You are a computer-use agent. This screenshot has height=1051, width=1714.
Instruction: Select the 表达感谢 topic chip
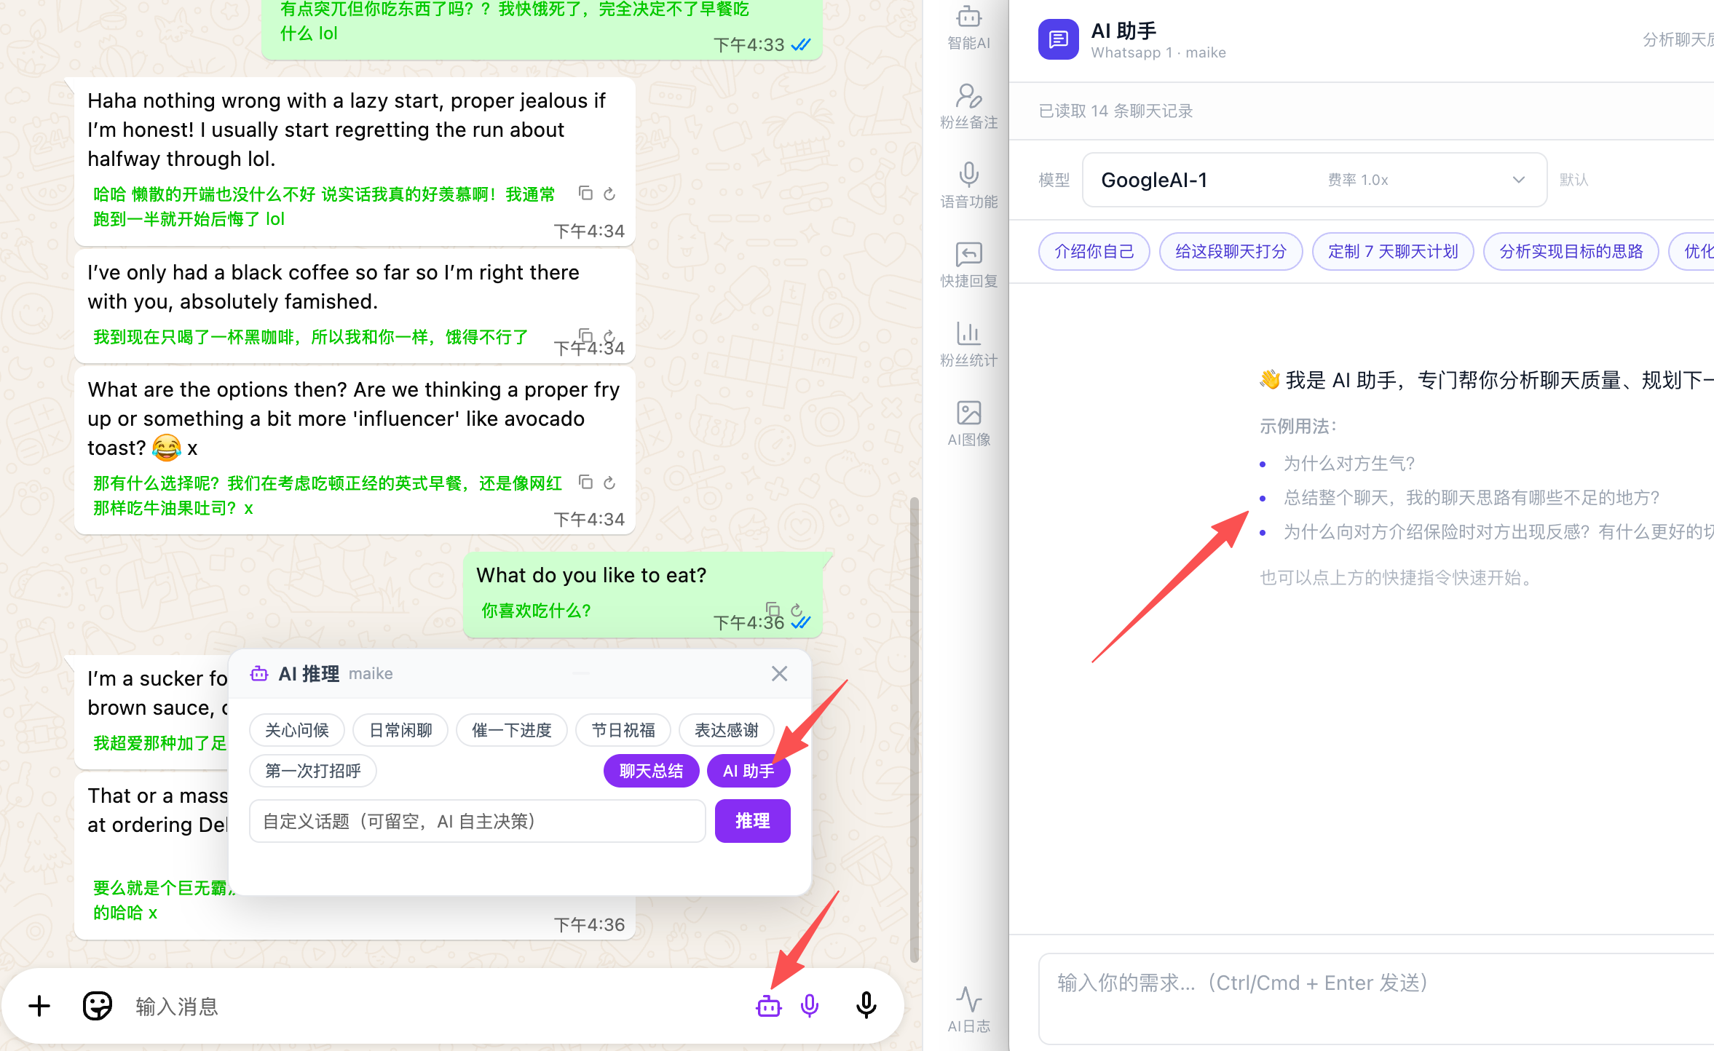click(727, 730)
